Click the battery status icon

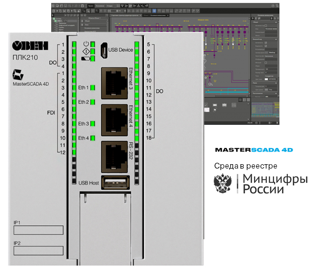[86, 59]
